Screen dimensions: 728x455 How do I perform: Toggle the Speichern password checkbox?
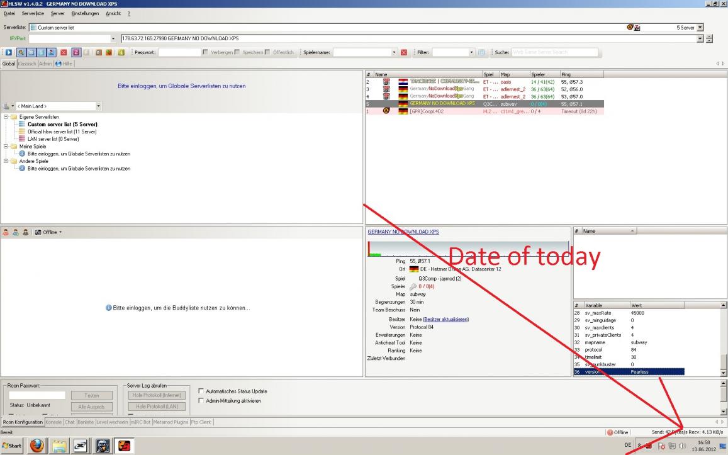coord(237,53)
